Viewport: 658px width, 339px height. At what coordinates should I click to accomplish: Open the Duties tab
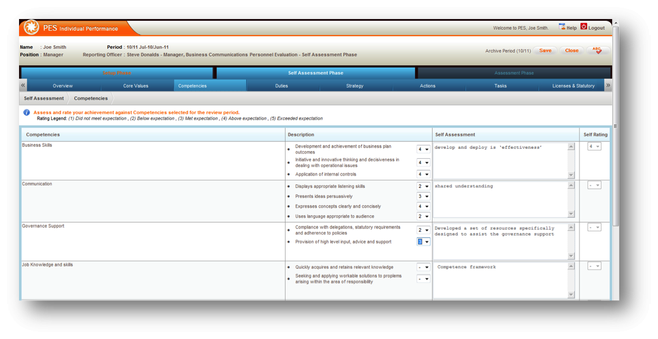point(281,86)
